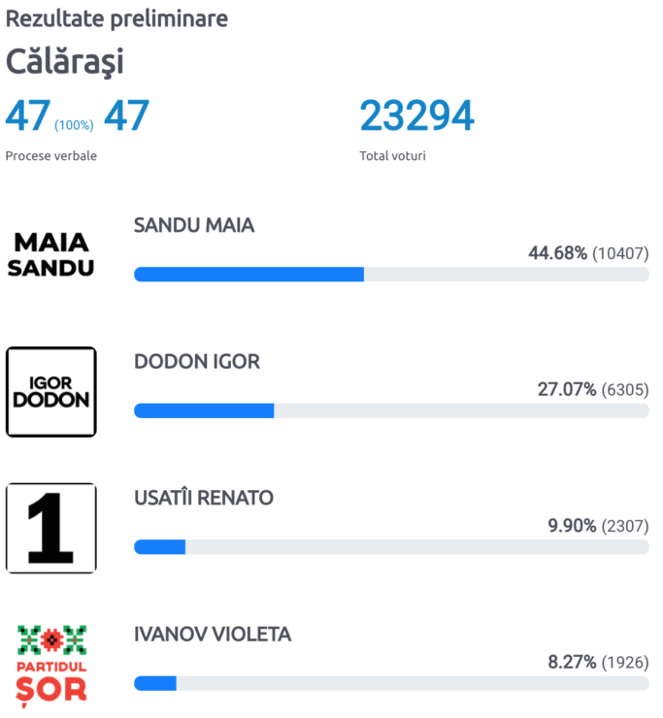
Task: Click the Călărași district heading
Action: coord(65,61)
